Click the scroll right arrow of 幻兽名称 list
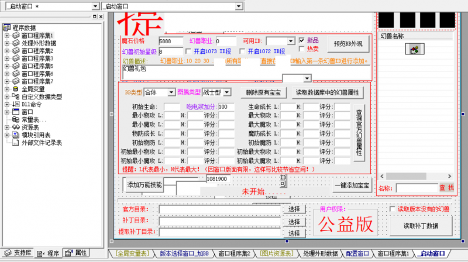Screen dimensions: 468x262 point(449,177)
